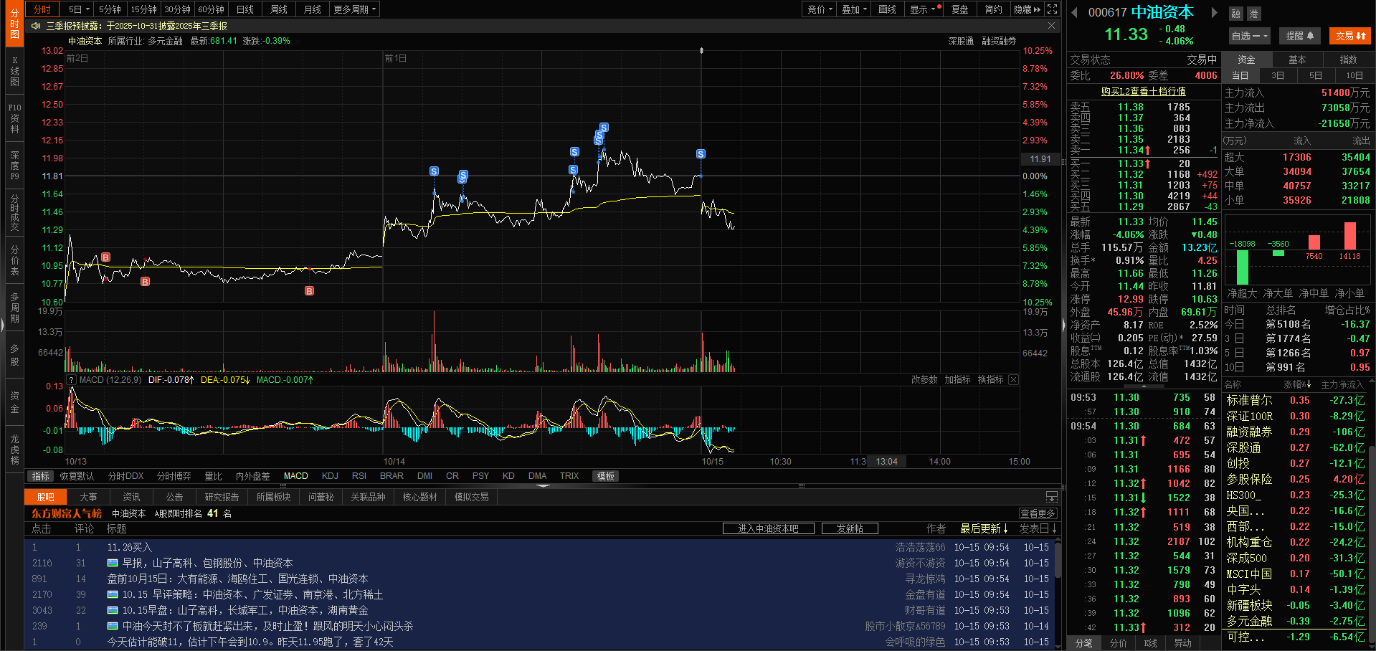The image size is (1376, 651).
Task: Click the 港 Hong Kong connect badge
Action: tap(1253, 14)
